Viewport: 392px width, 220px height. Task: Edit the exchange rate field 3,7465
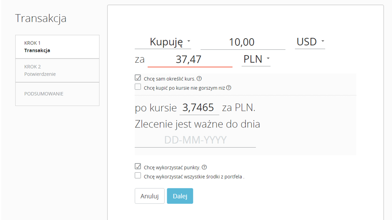coord(199,108)
